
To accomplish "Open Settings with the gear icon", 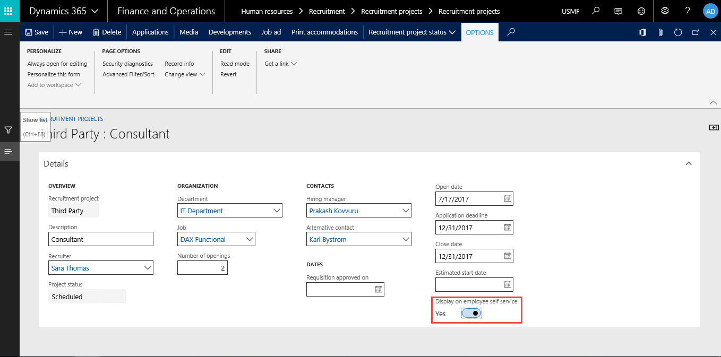I will click(x=665, y=11).
